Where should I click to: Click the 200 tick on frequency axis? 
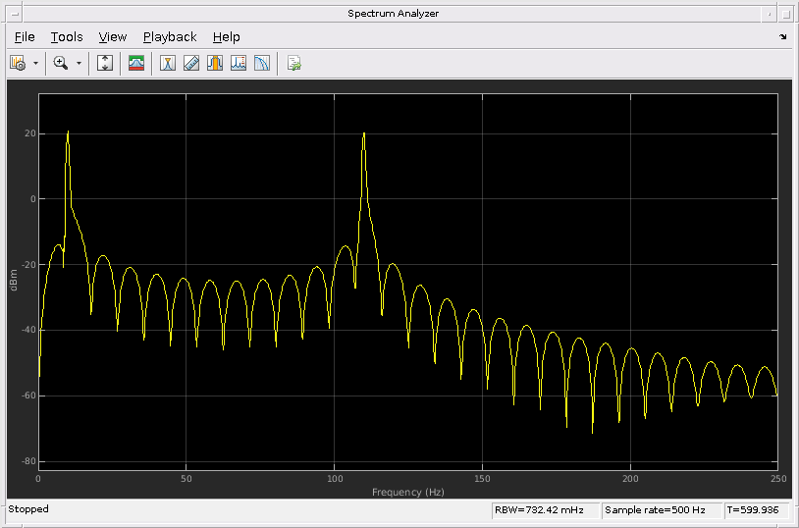click(630, 479)
